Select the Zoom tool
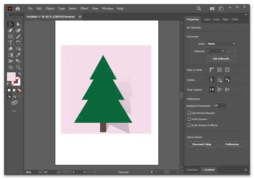The width and height of the screenshot is (254, 179). click(18, 67)
